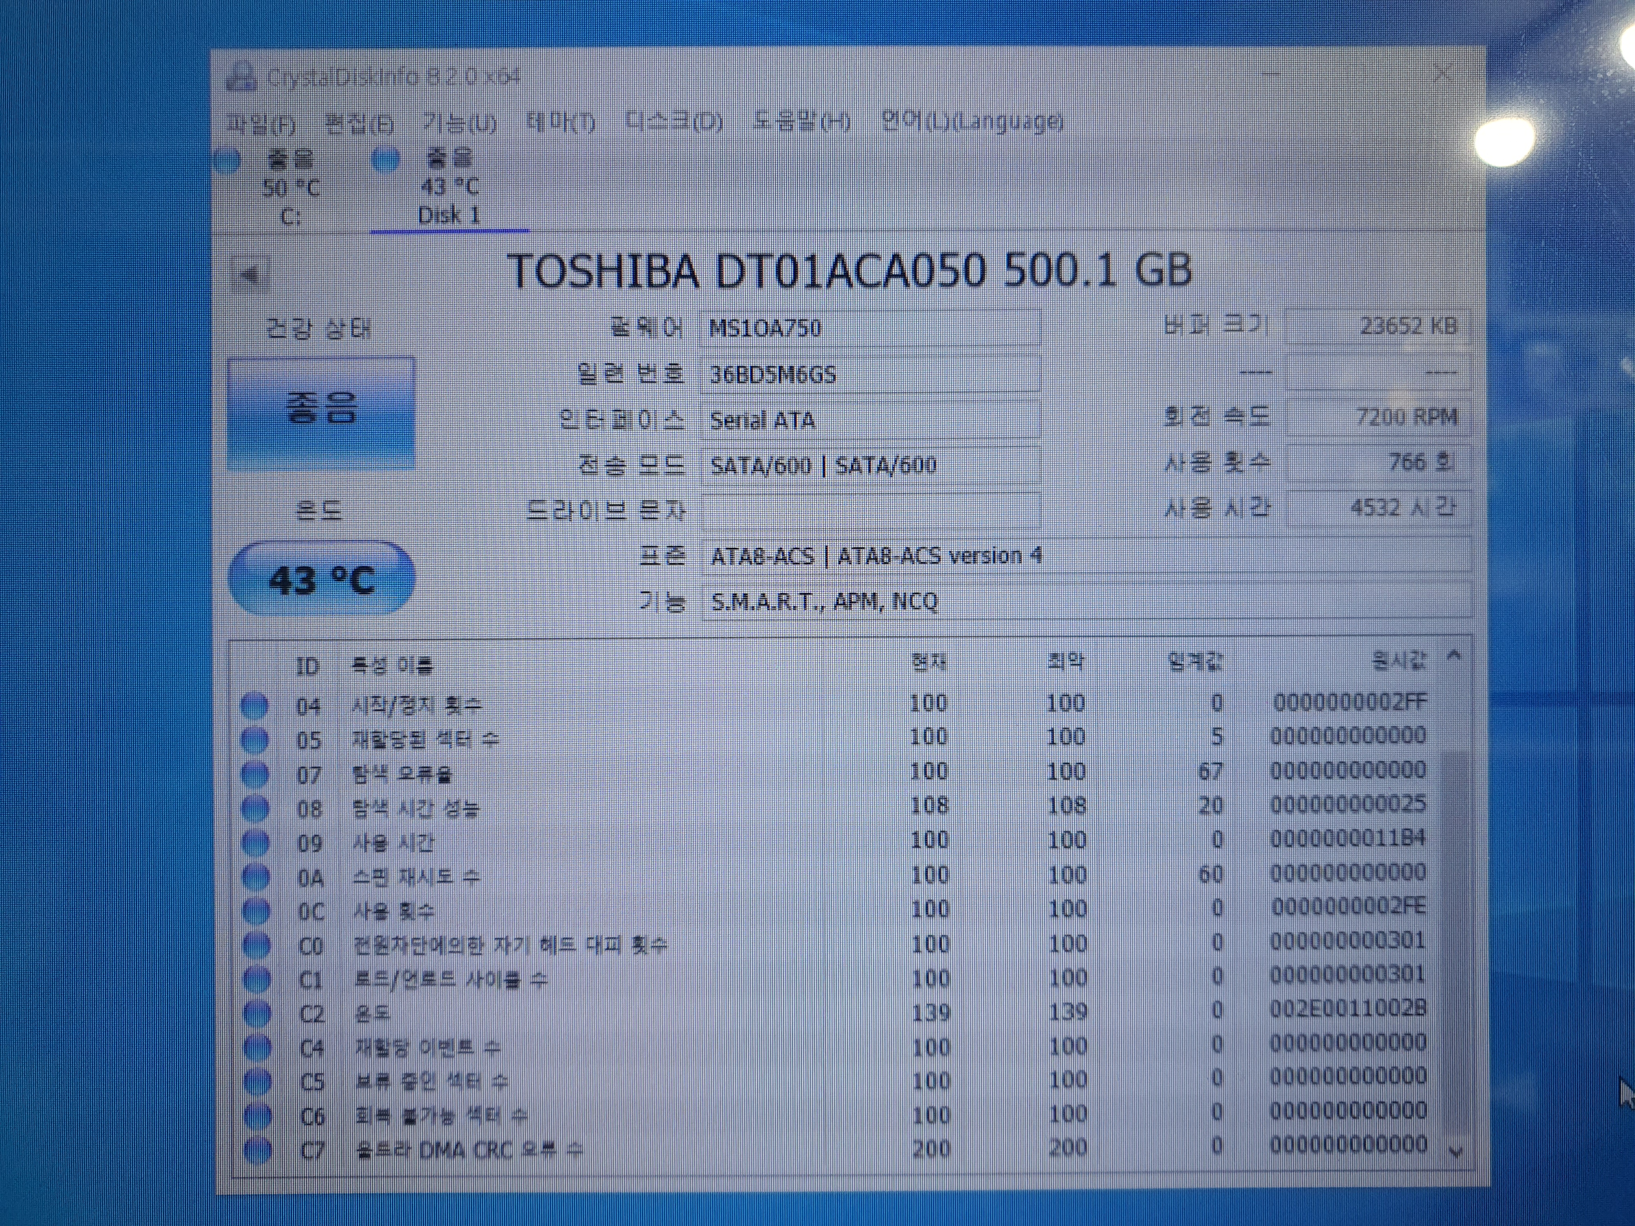Click status circle of attribute C5

pyautogui.click(x=258, y=1082)
